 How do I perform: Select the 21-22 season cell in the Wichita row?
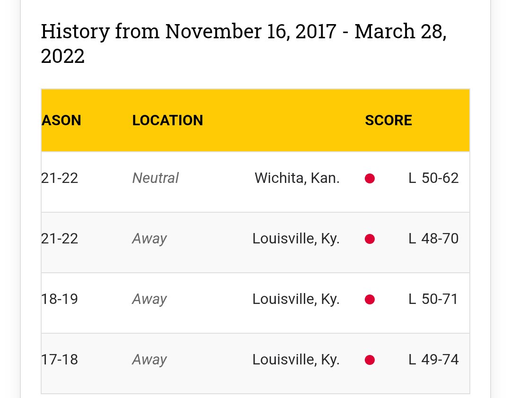(x=60, y=178)
